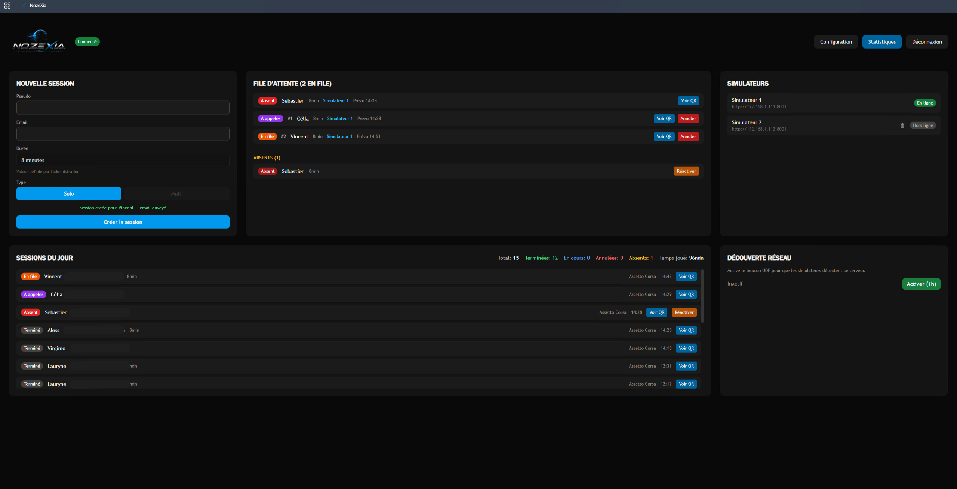Cancel Vincent's queued session
The height and width of the screenshot is (489, 957).
[688, 137]
